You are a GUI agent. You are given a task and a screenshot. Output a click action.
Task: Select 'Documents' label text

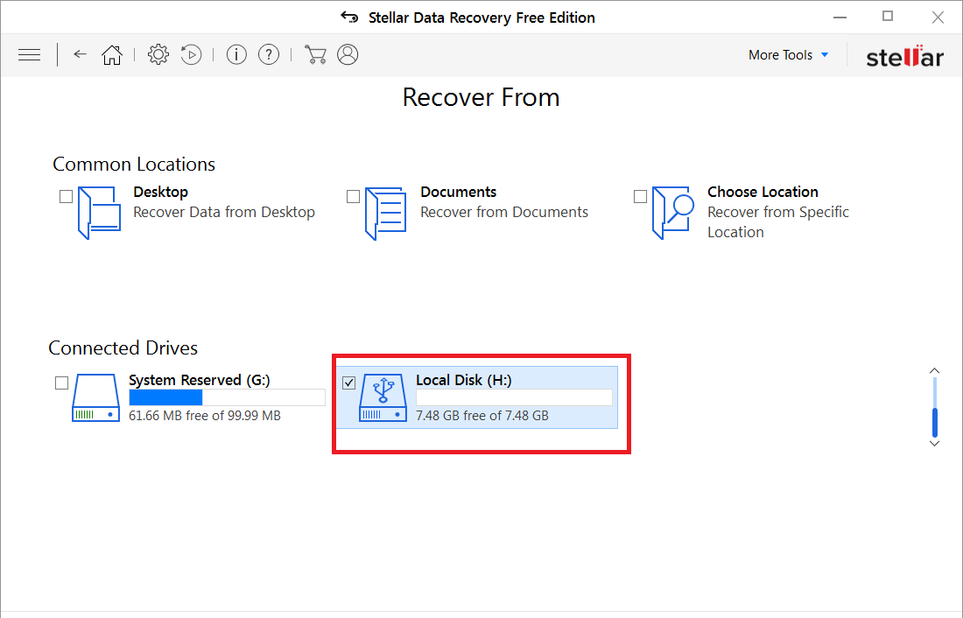coord(458,192)
